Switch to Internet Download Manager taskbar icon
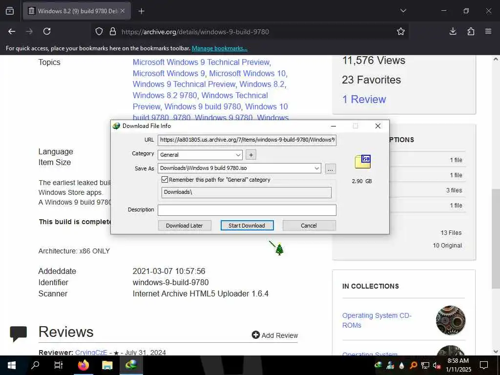The image size is (500, 375). (x=131, y=365)
